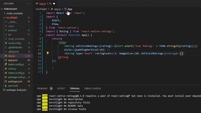Image resolution: width=201 pixels, height=113 pixels.
Task: Click 'Alert.alert' call on line 10
Action: (x=124, y=46)
